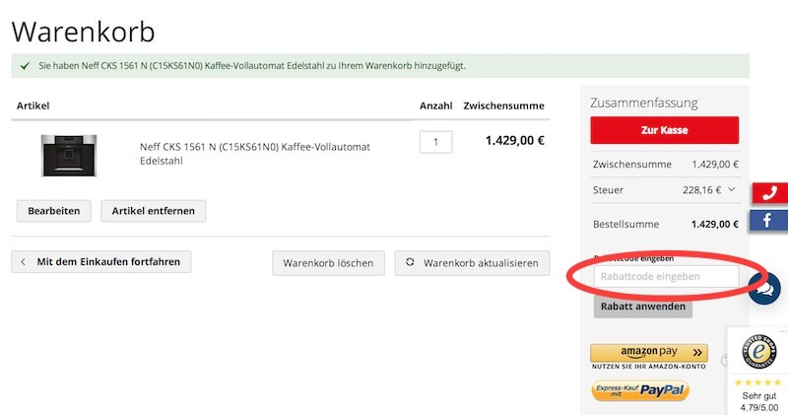This screenshot has height=415, width=788.
Task: Click the Warenkorb page title
Action: 84,32
